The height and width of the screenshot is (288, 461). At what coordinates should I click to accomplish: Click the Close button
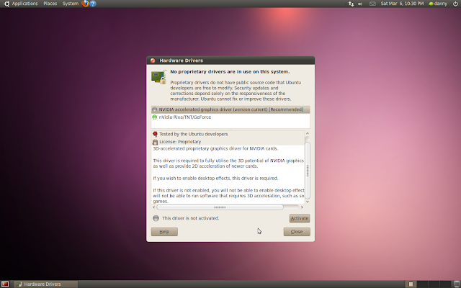click(297, 232)
